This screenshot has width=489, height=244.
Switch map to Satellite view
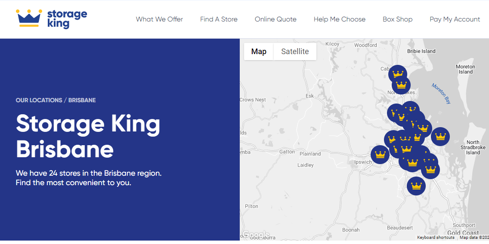point(295,52)
